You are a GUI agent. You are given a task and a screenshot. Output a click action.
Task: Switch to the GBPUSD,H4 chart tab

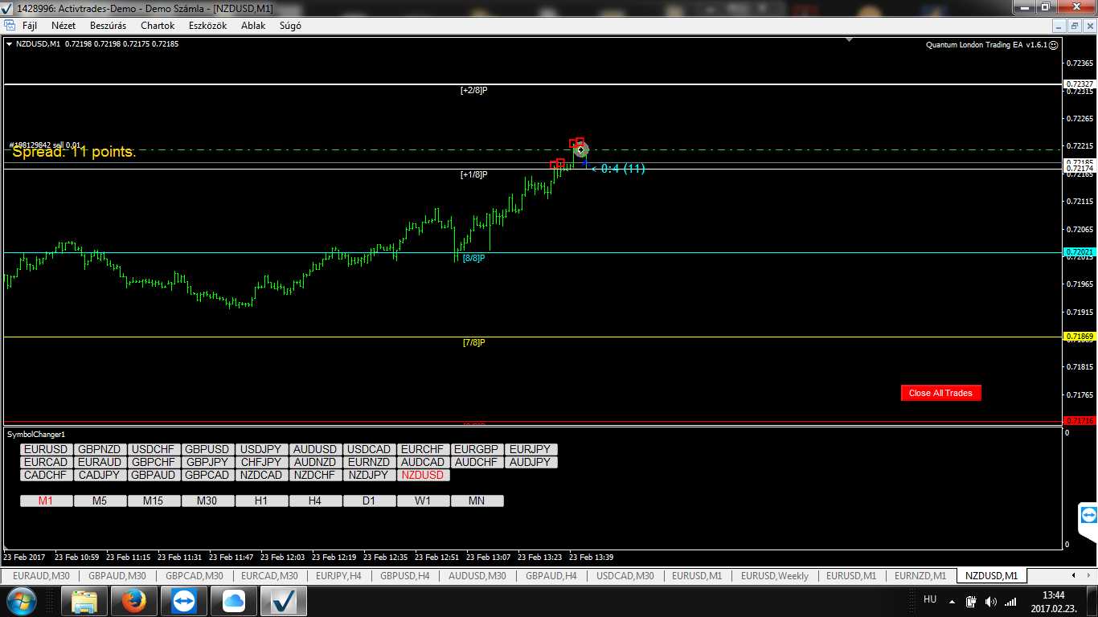[x=404, y=575]
